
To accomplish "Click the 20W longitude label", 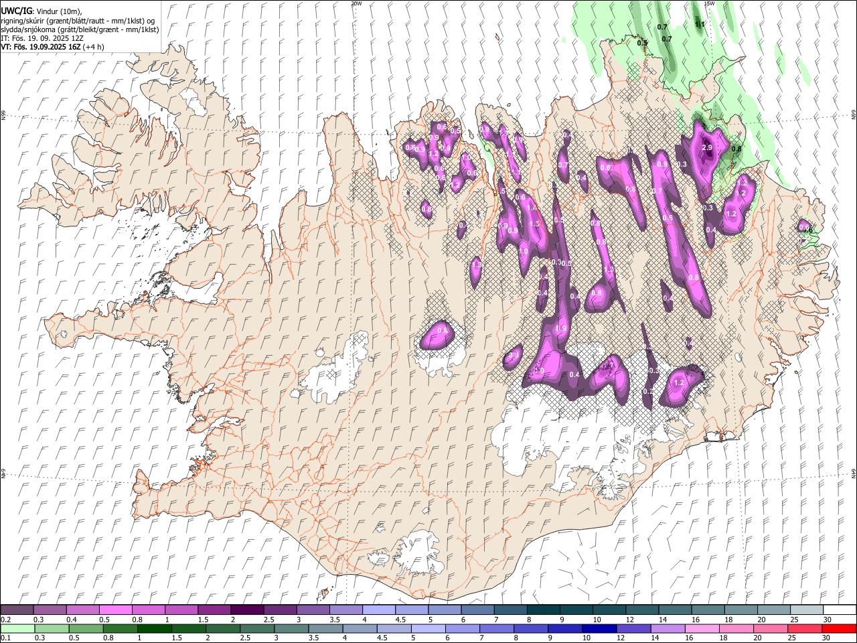I will click(356, 3).
